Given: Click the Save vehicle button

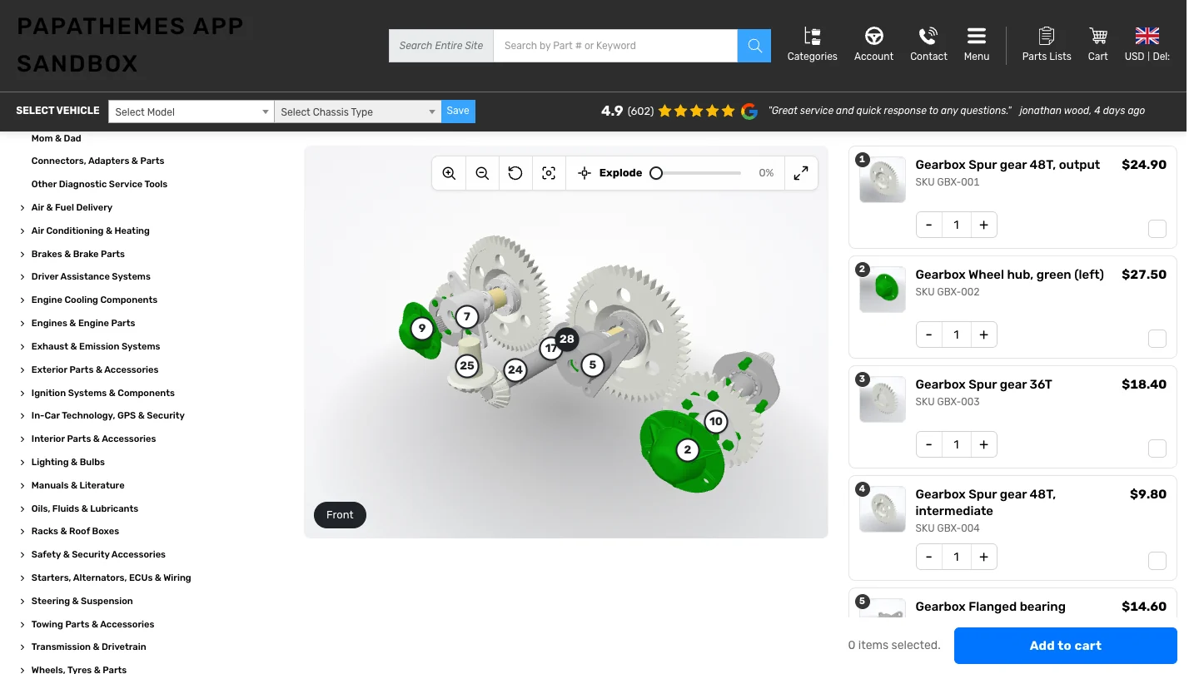Looking at the screenshot, I should pos(458,111).
